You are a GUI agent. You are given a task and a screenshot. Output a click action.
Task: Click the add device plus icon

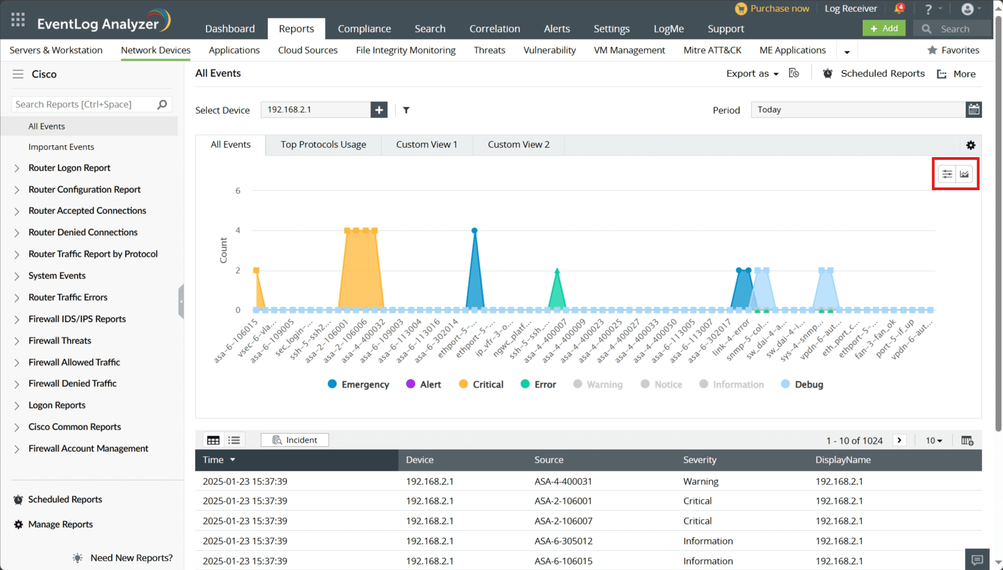pos(379,110)
